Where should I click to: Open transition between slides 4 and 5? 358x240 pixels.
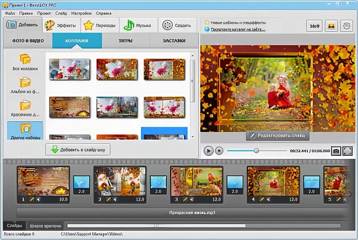click(x=312, y=185)
